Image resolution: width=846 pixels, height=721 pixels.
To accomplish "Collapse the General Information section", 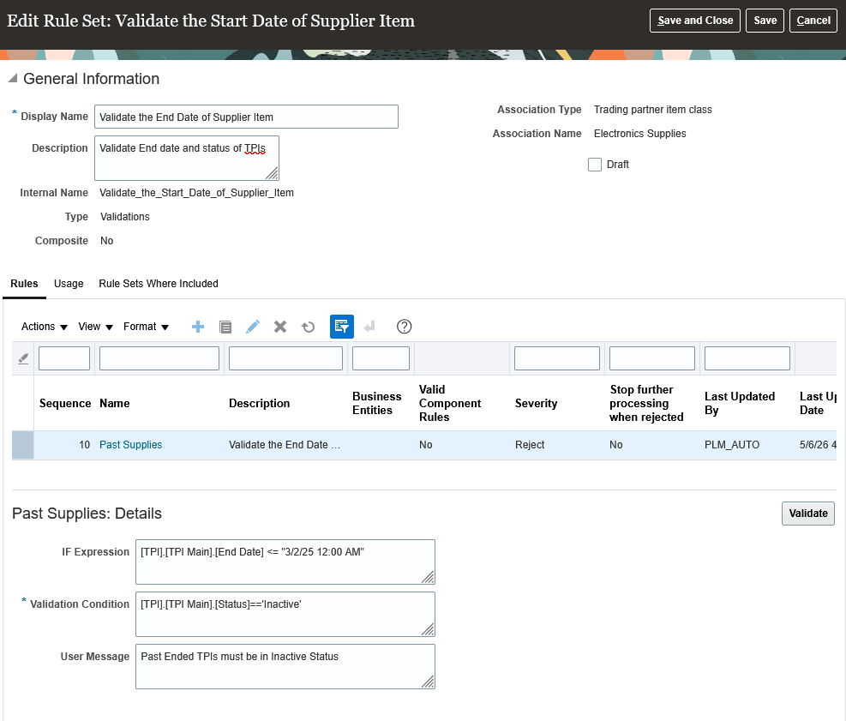I will pyautogui.click(x=13, y=78).
